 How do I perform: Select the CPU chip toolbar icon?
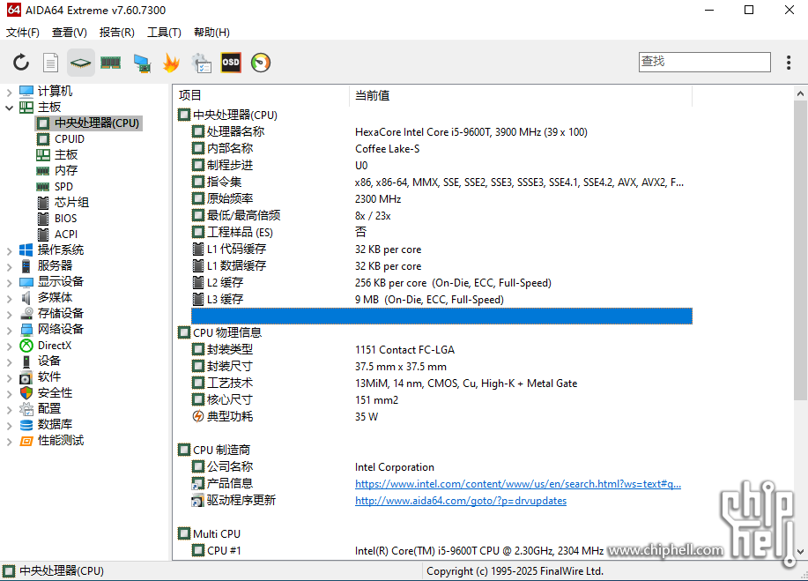(80, 63)
